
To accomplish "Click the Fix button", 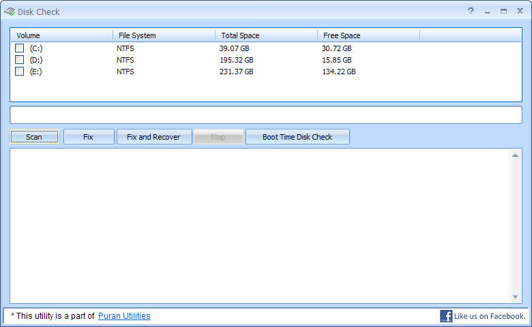I will pyautogui.click(x=89, y=137).
